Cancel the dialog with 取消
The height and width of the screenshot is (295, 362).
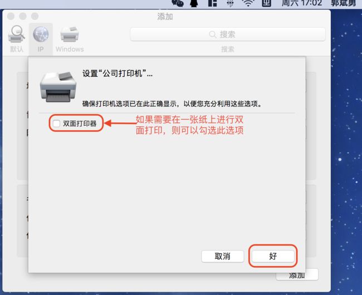pos(222,256)
